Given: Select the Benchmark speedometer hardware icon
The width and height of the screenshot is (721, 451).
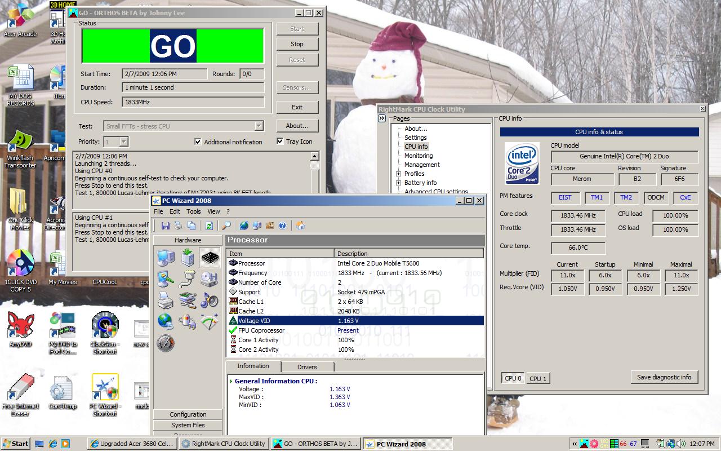Looking at the screenshot, I should tap(166, 343).
